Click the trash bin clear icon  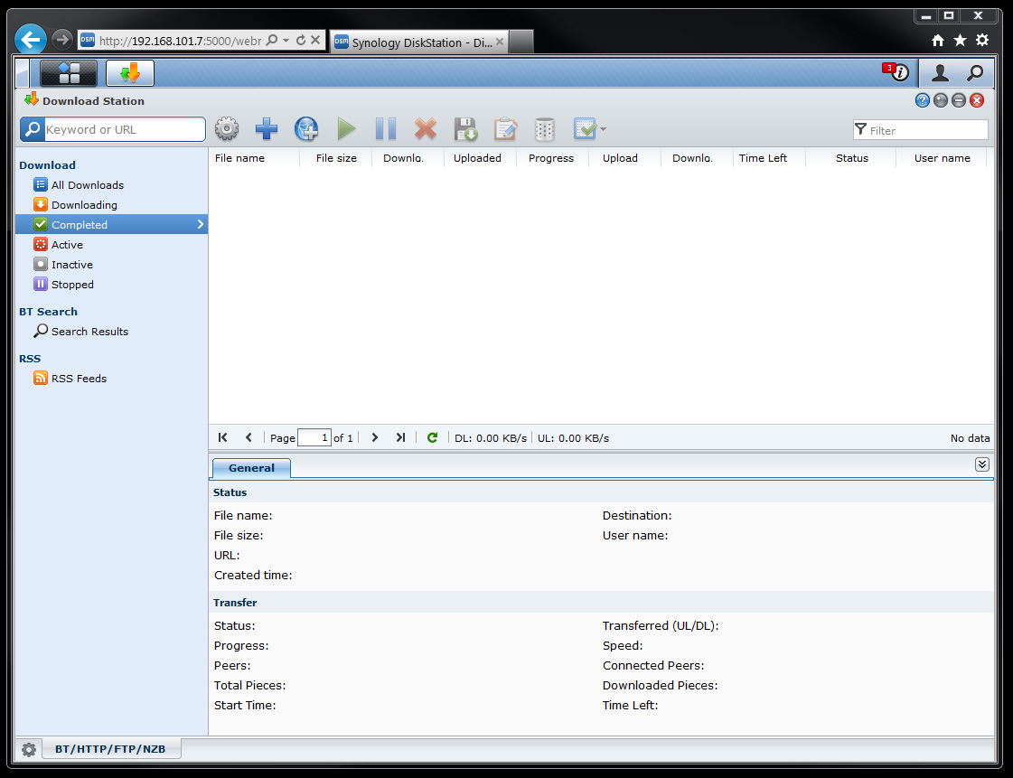tap(545, 129)
